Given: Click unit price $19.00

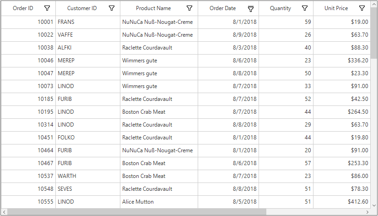Looking at the screenshot, I should point(342,22).
